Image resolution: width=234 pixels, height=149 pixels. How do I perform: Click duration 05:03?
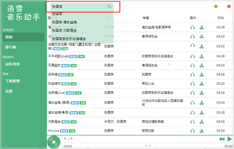point(221,46)
